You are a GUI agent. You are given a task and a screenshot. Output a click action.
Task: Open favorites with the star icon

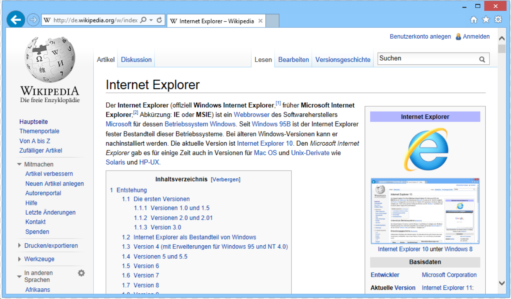point(486,20)
